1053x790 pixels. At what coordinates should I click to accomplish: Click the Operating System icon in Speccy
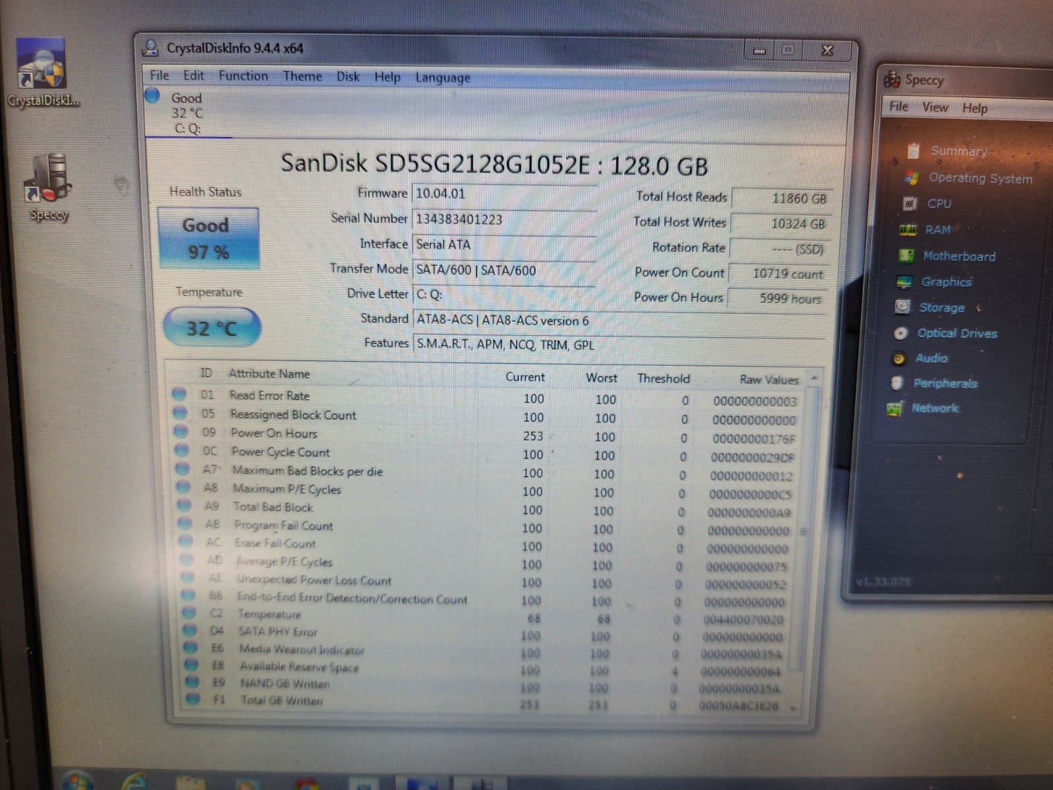click(x=912, y=177)
